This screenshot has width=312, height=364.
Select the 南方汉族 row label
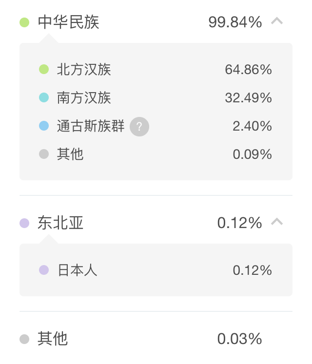coord(84,98)
